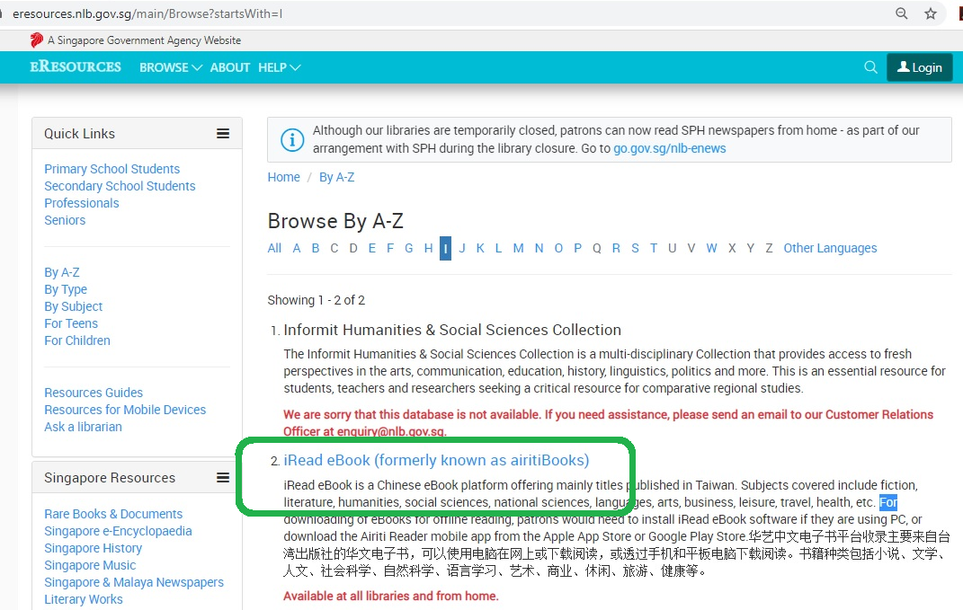
Task: Filter resources by letter A
Action: 297,249
